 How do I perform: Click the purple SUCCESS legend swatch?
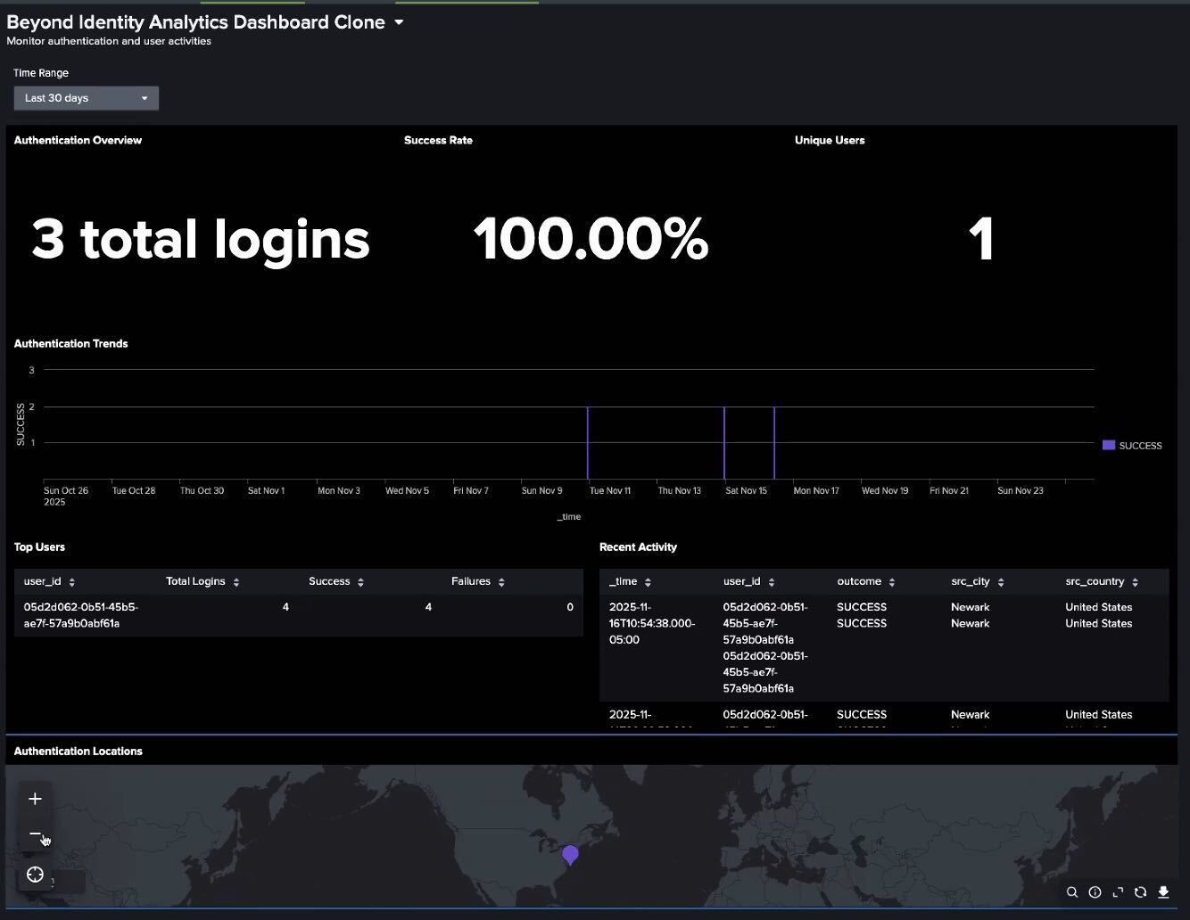1109,445
